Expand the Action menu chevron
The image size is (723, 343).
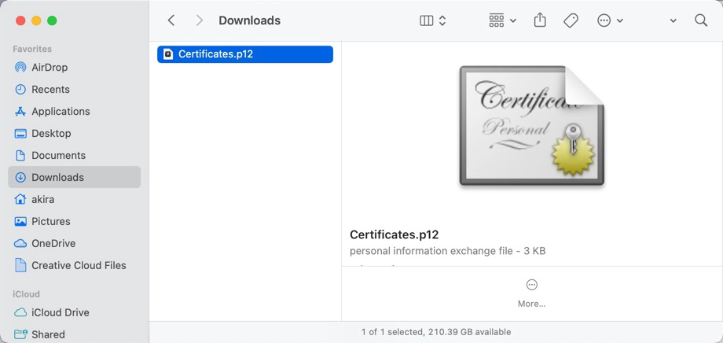pyautogui.click(x=620, y=20)
